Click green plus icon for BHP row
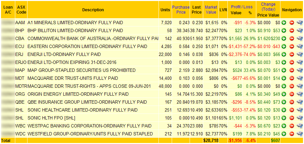The height and width of the screenshot is (144, 304). [284, 30]
